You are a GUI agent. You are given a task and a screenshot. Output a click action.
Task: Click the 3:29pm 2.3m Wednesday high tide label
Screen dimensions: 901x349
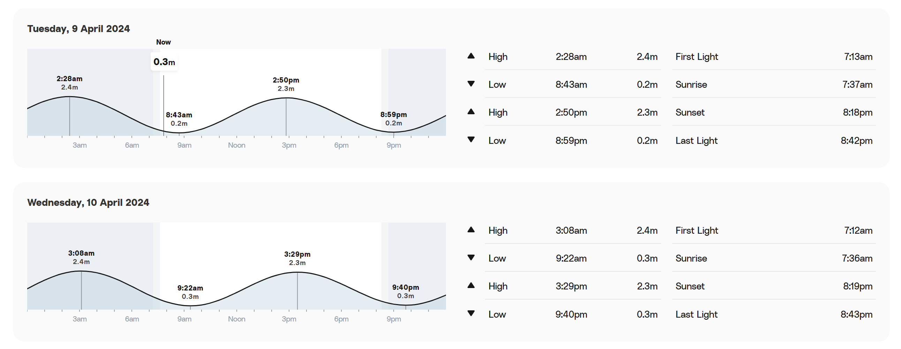[x=297, y=258]
